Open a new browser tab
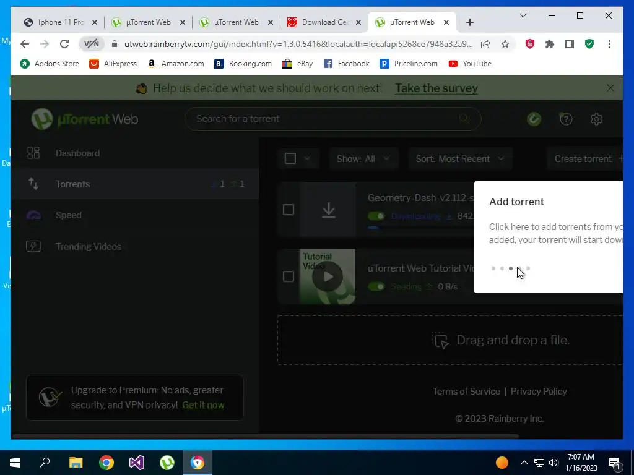The width and height of the screenshot is (634, 475). tap(469, 22)
